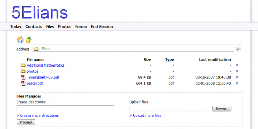
Task: Open the pascal.pdf file link
Action: (35, 83)
